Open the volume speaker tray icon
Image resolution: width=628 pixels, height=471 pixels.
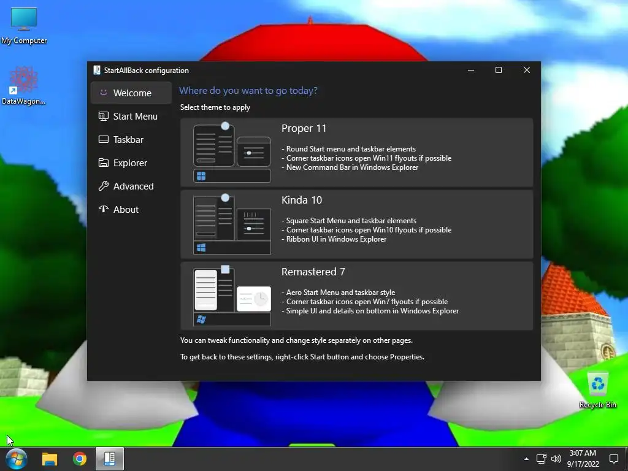pyautogui.click(x=556, y=459)
